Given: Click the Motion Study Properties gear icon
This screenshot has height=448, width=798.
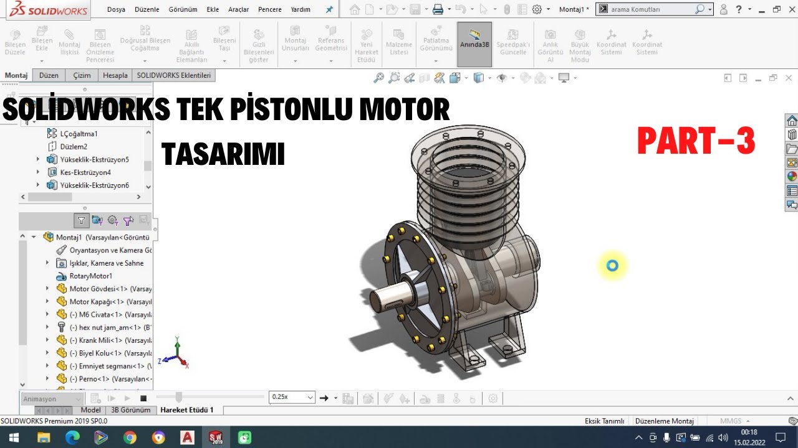Looking at the screenshot, I should pos(493,398).
